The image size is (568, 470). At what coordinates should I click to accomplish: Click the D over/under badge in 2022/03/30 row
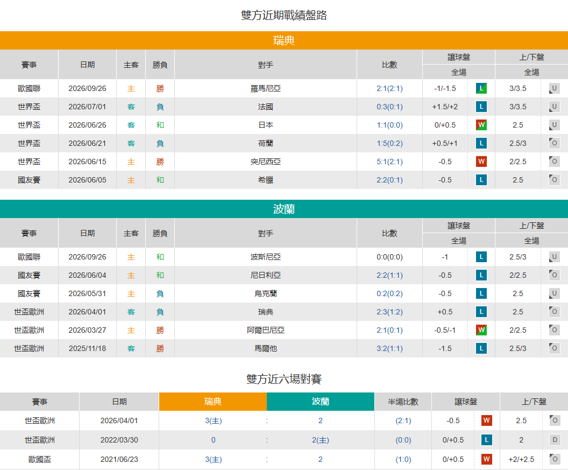point(555,440)
